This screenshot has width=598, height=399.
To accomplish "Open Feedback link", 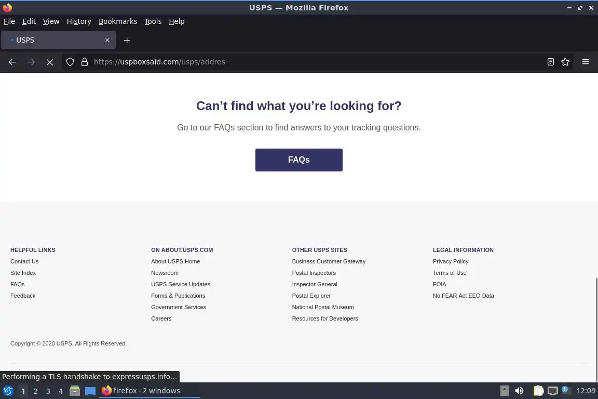I will coord(23,296).
